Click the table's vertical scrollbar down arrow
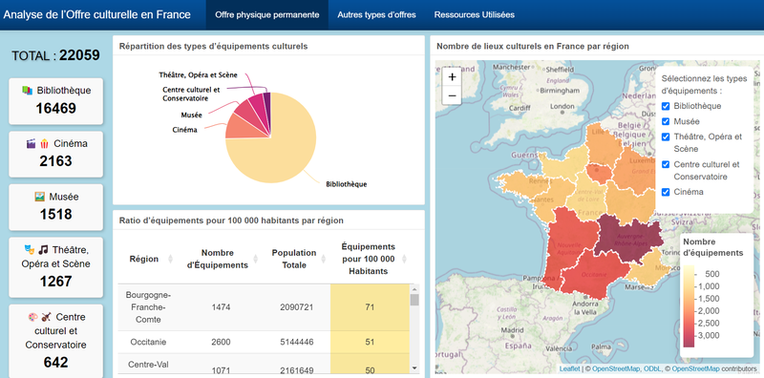Screen dimensions: 764x378 coord(414,367)
